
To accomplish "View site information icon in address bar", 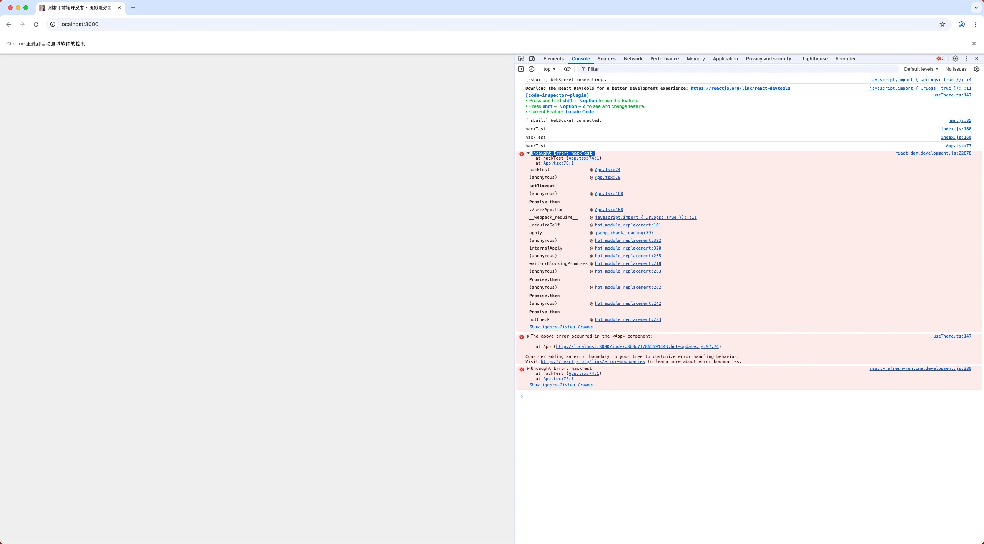I will 53,24.
